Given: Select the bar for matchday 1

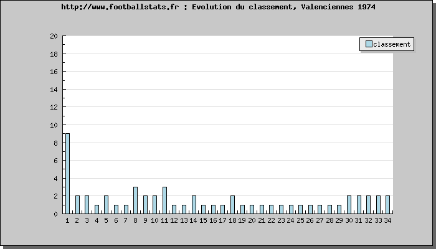Looking at the screenshot, I should 67,174.
